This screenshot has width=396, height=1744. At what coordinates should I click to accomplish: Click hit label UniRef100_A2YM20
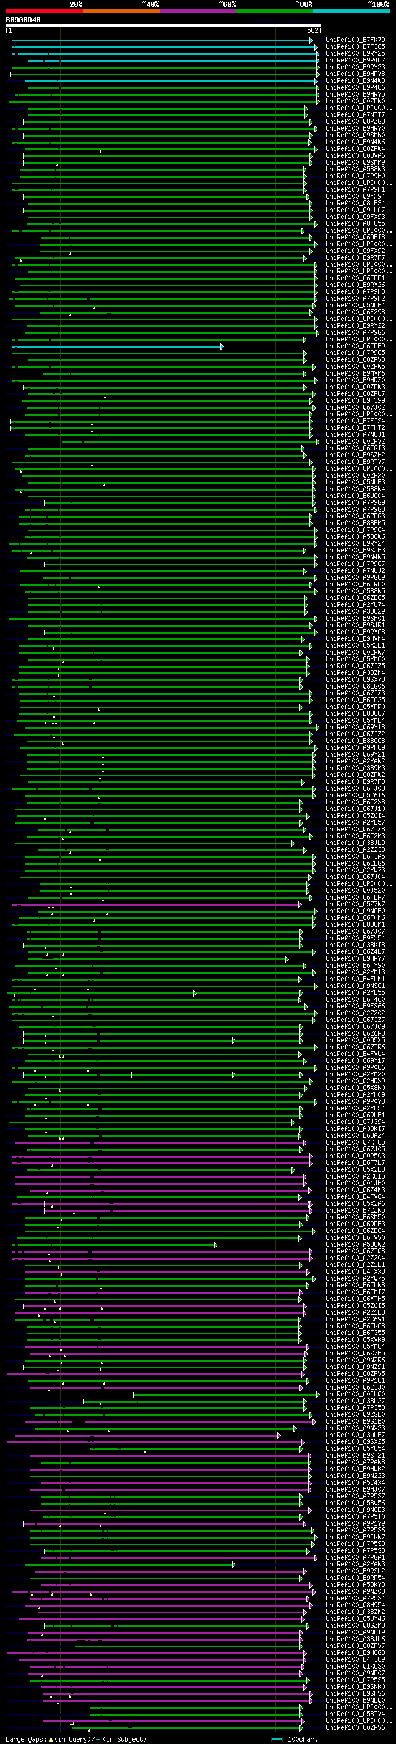coord(355,1075)
